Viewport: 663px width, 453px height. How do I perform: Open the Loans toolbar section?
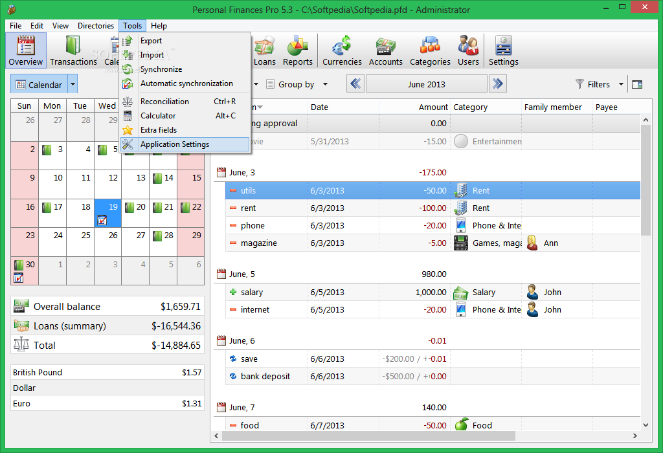(265, 50)
